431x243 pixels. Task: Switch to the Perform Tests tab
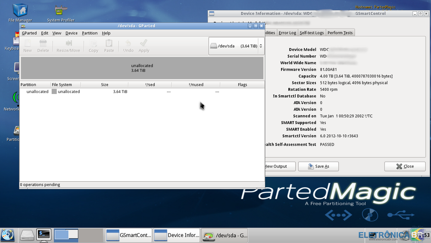[x=340, y=33]
